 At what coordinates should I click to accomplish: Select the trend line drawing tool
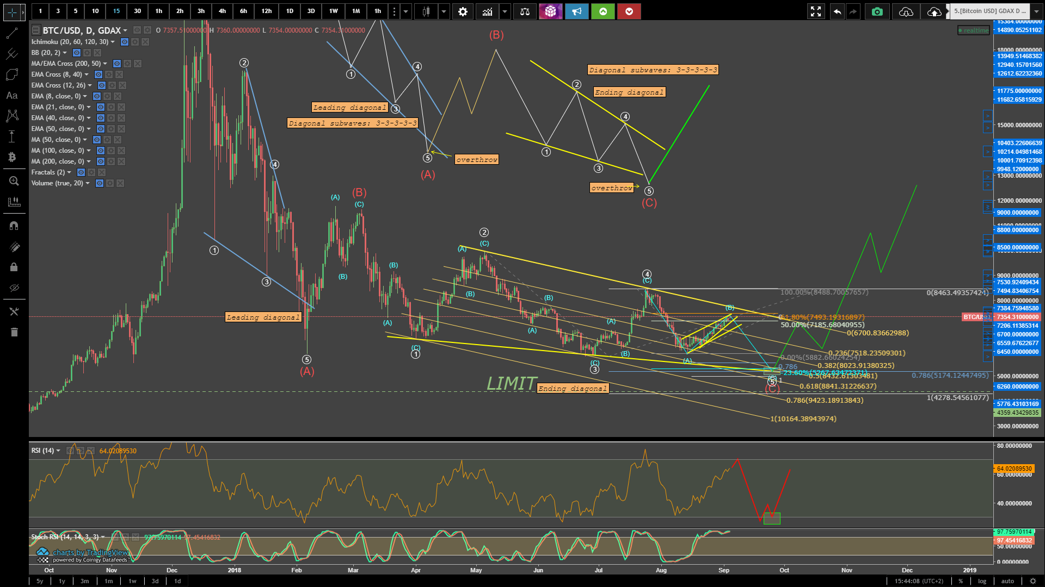[12, 34]
